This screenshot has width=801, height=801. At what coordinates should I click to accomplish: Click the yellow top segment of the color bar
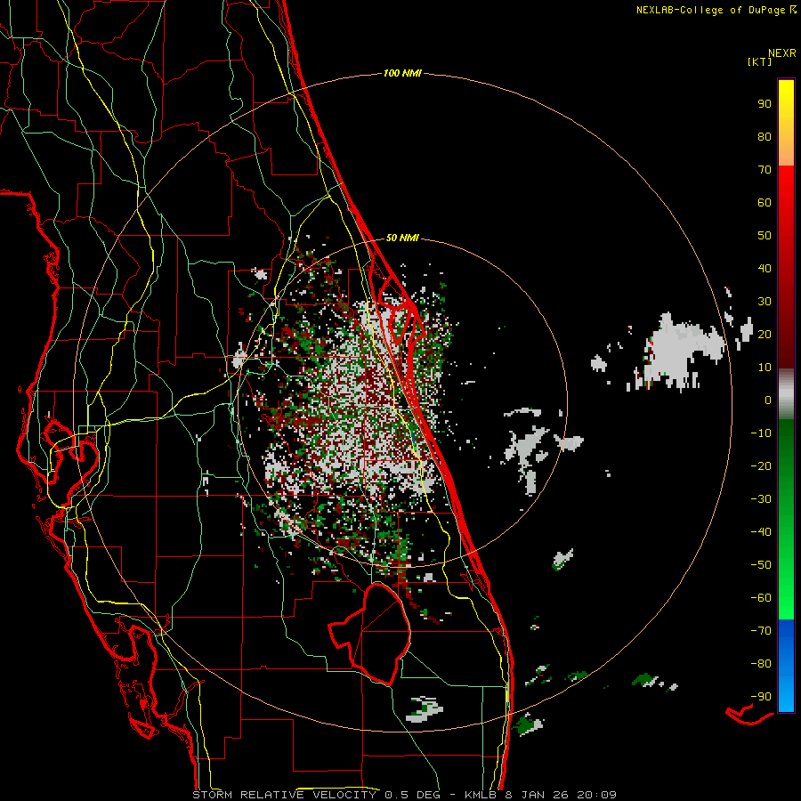pyautogui.click(x=786, y=123)
